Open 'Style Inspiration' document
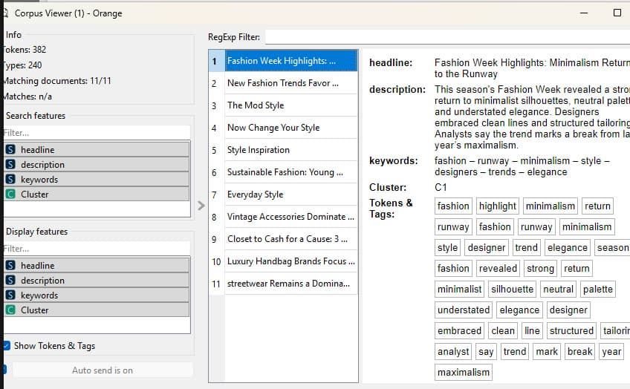Viewport: 630px width, 389px height. tap(290, 150)
